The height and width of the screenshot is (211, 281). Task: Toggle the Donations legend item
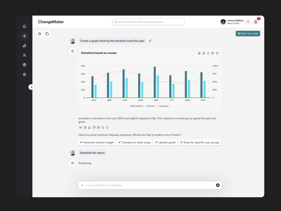(x=137, y=106)
